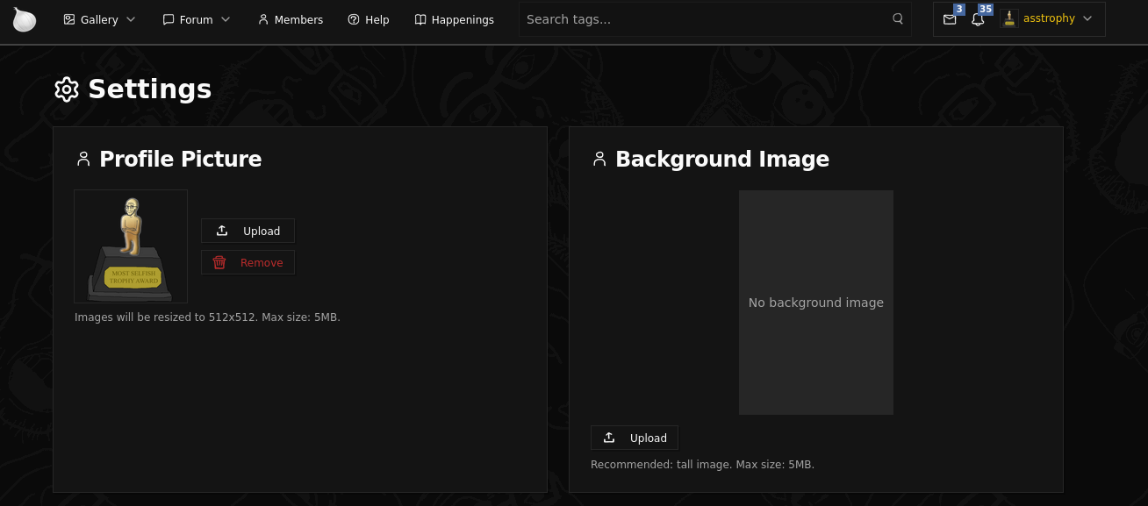
Task: Click upload arrow icon under Background Image
Action: coord(609,438)
